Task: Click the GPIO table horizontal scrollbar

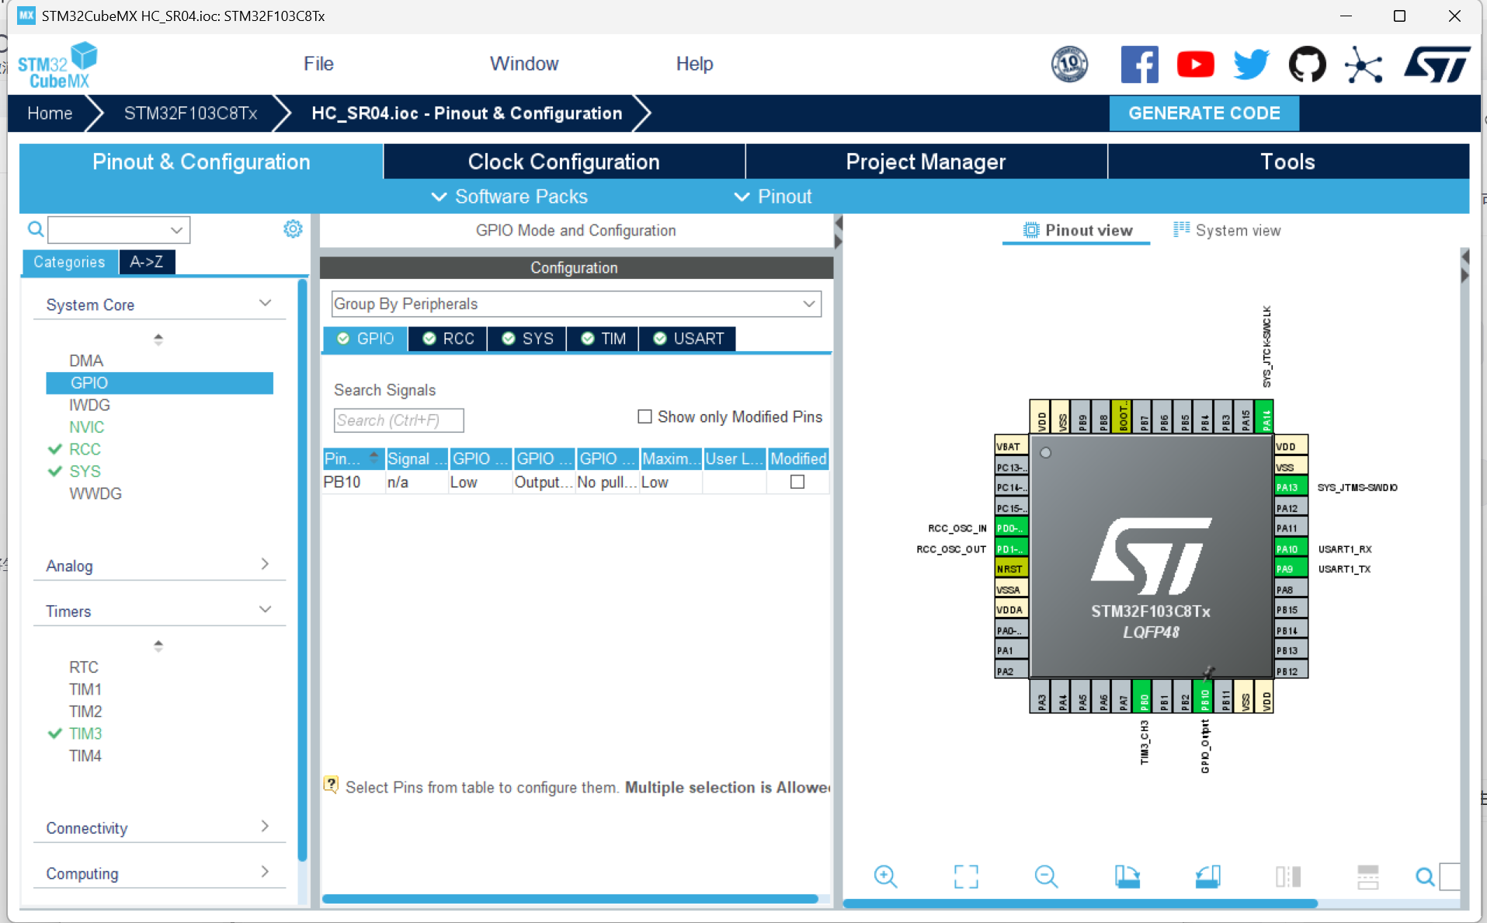Action: (x=571, y=899)
